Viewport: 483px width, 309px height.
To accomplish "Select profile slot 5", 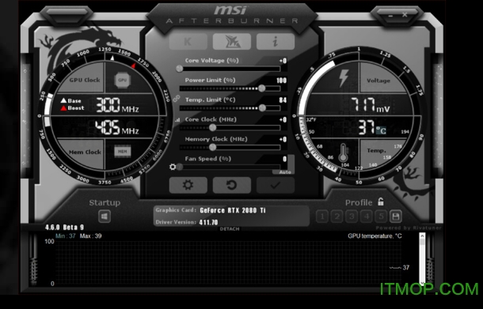I will 381,217.
